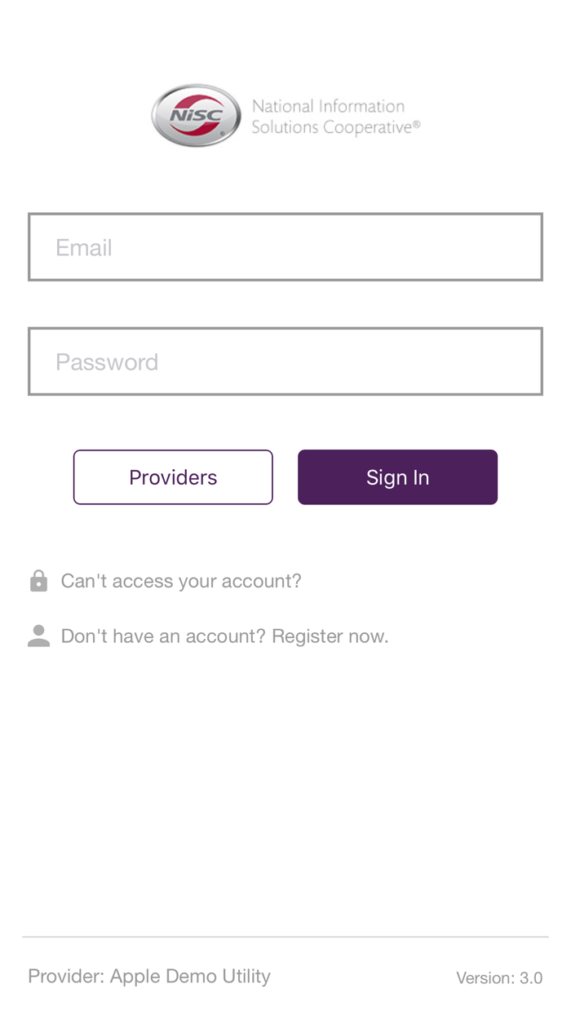Click inside the Password field
The width and height of the screenshot is (571, 1015).
[x=285, y=361]
